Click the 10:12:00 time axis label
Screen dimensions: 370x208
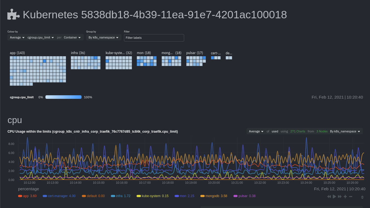(x=30, y=183)
